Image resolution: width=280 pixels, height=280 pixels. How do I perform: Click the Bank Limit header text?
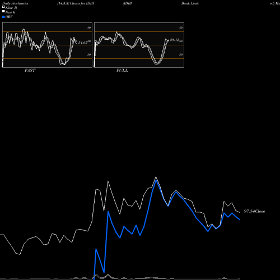[190, 3]
